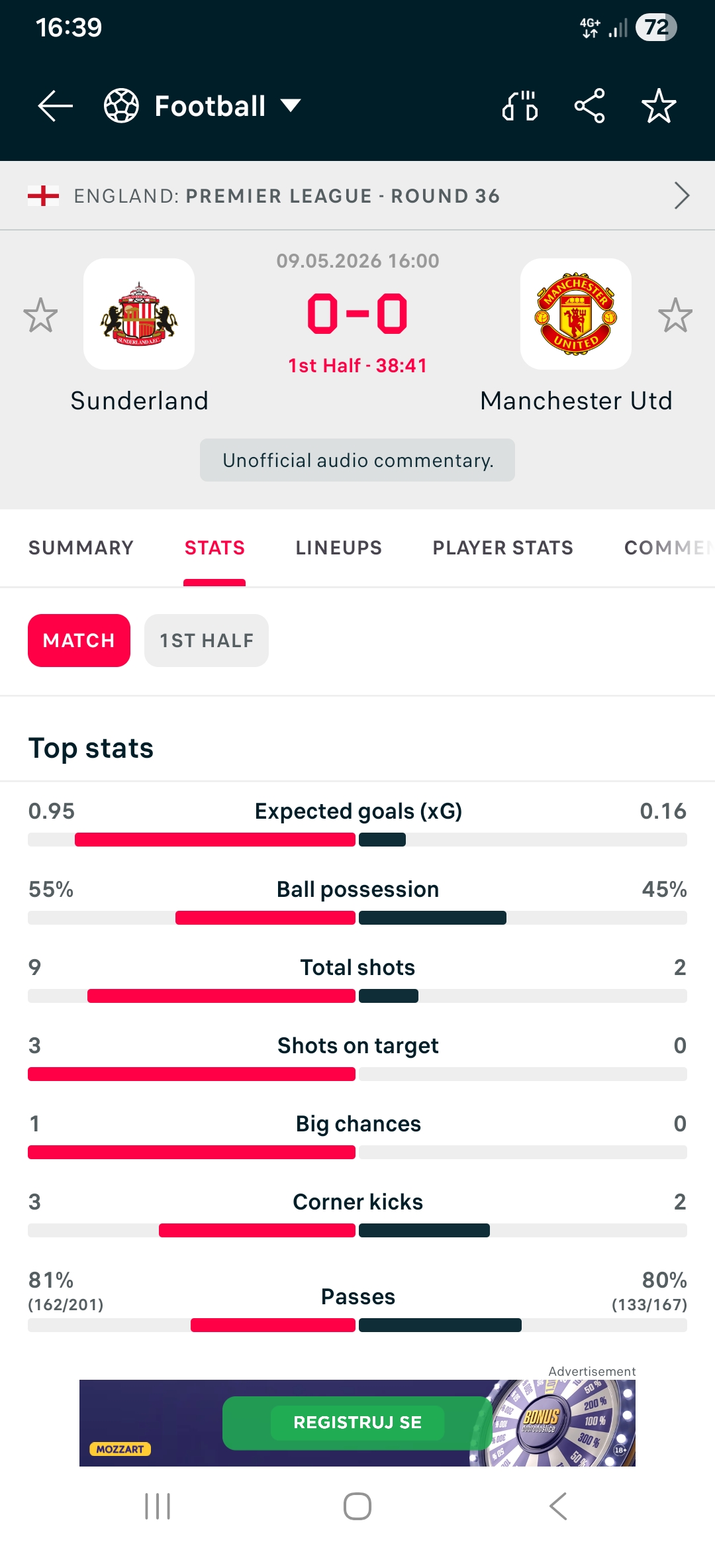Tap the Unofficial audio commentary label

[x=358, y=460]
